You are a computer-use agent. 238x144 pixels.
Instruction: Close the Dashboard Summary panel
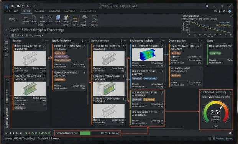pos(230,92)
